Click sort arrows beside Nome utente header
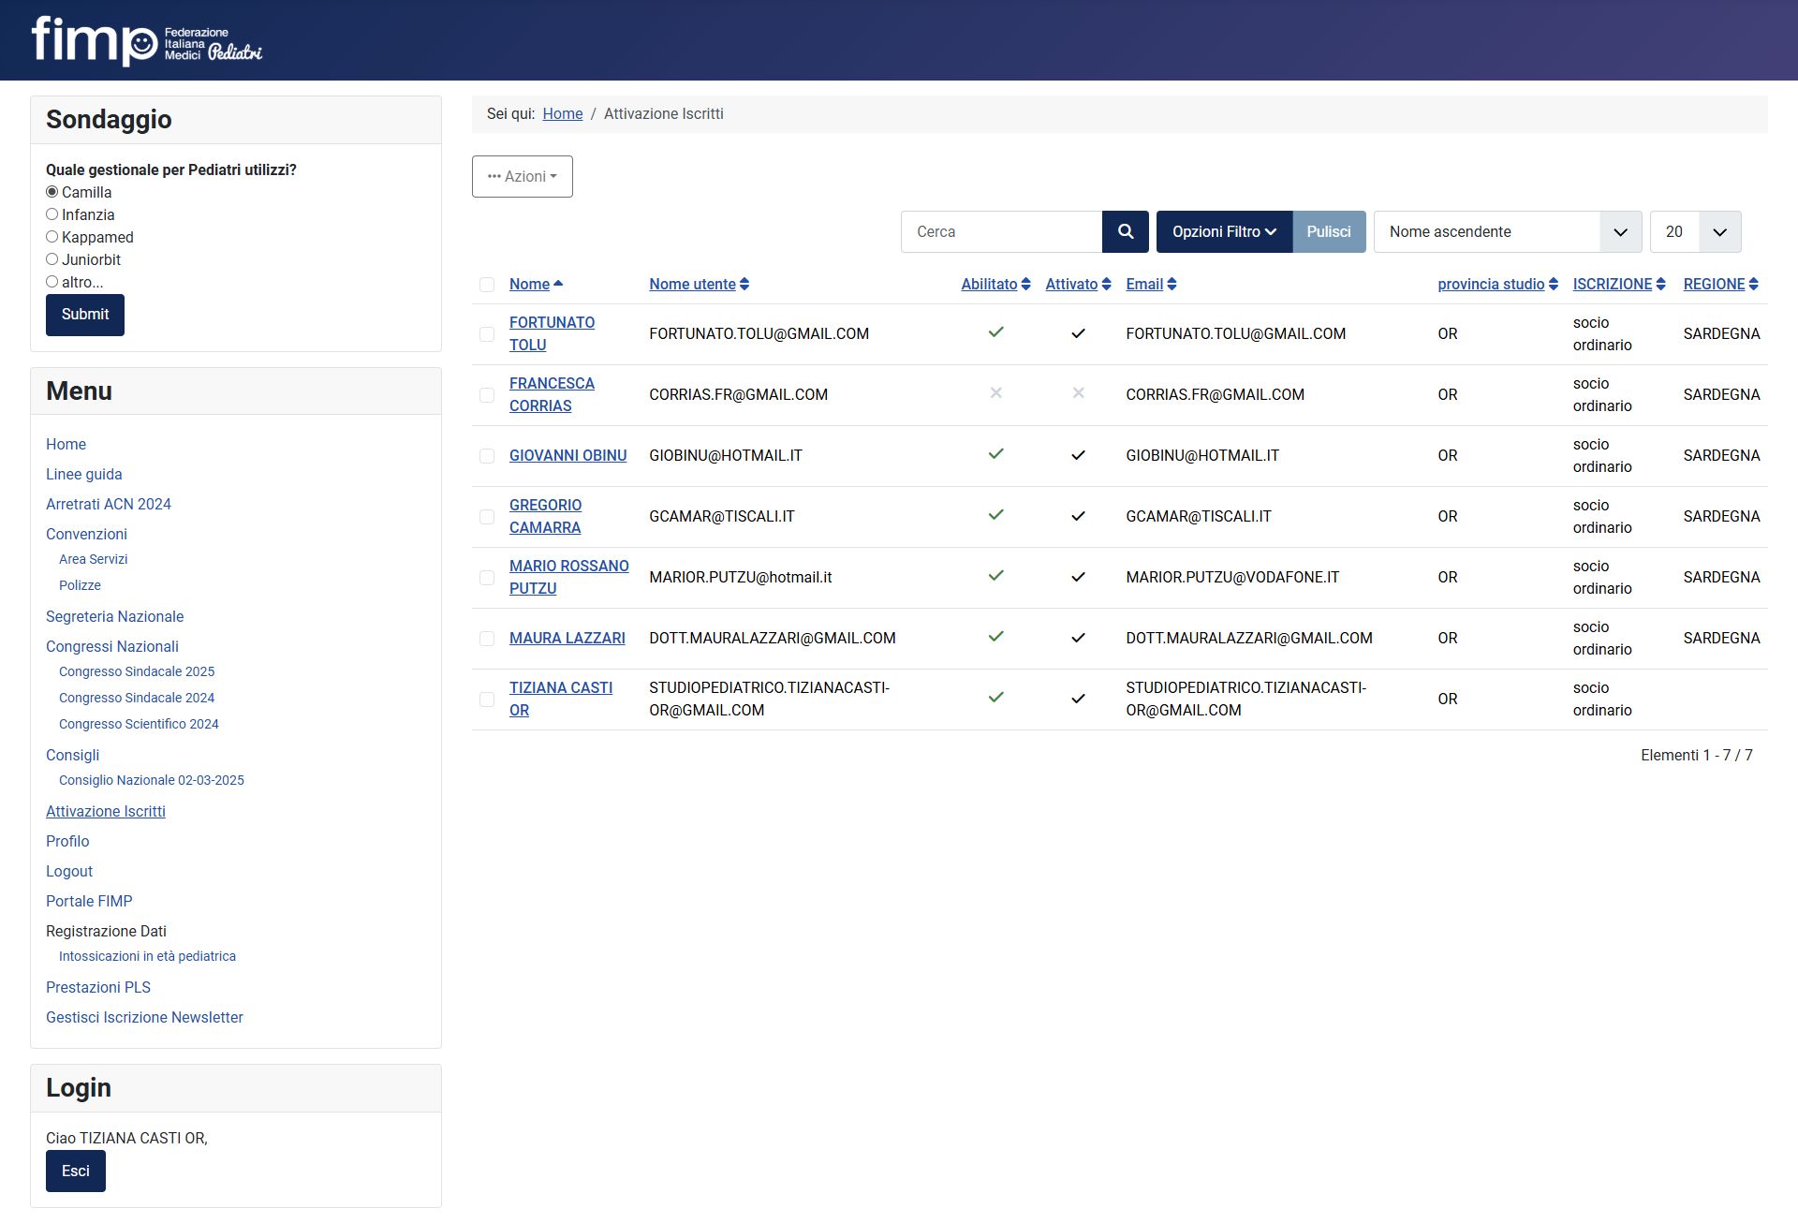 coord(744,284)
